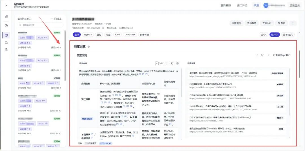Viewport: 305px width, 151px height.
Task: Open the three-dot more options menu
Action: (x=293, y=23)
